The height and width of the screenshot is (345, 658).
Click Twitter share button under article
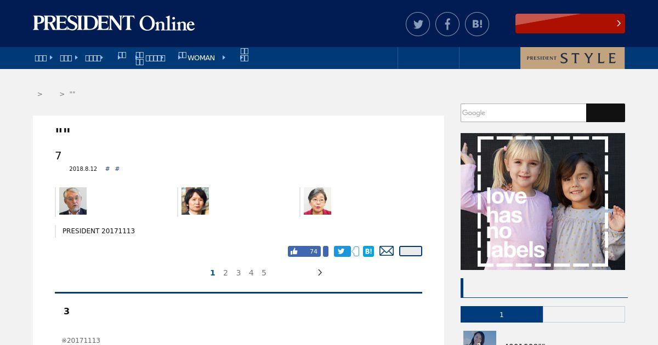(342, 251)
